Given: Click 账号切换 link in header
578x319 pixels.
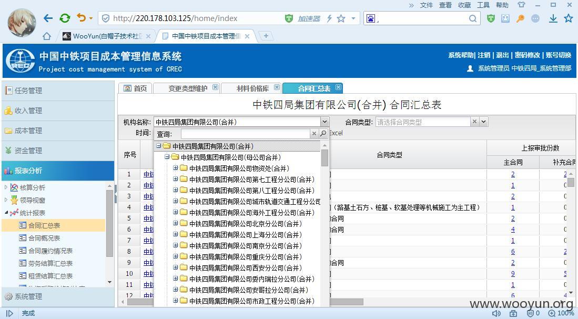Looking at the screenshot, I should tap(559, 55).
